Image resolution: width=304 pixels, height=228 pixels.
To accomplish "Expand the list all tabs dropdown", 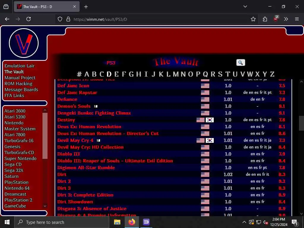I will pos(245,7).
